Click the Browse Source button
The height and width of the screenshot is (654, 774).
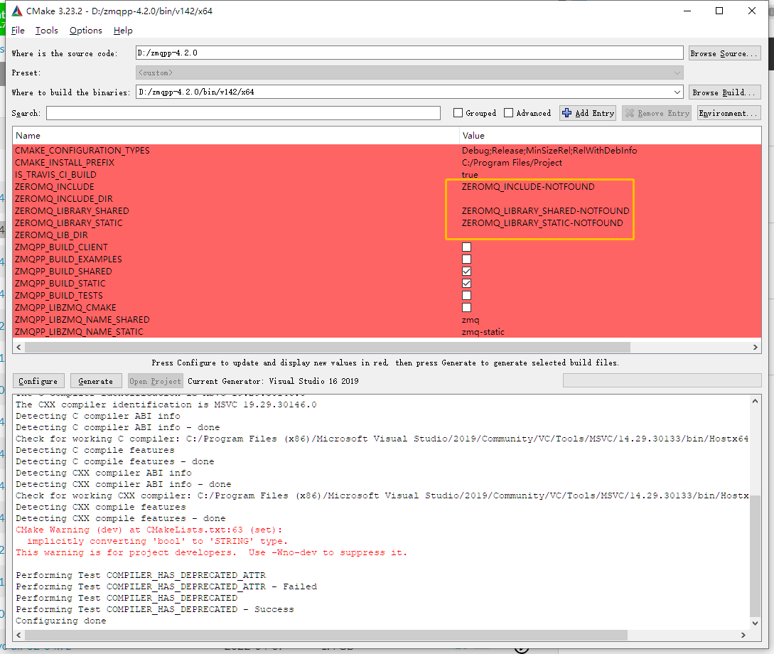click(x=724, y=53)
